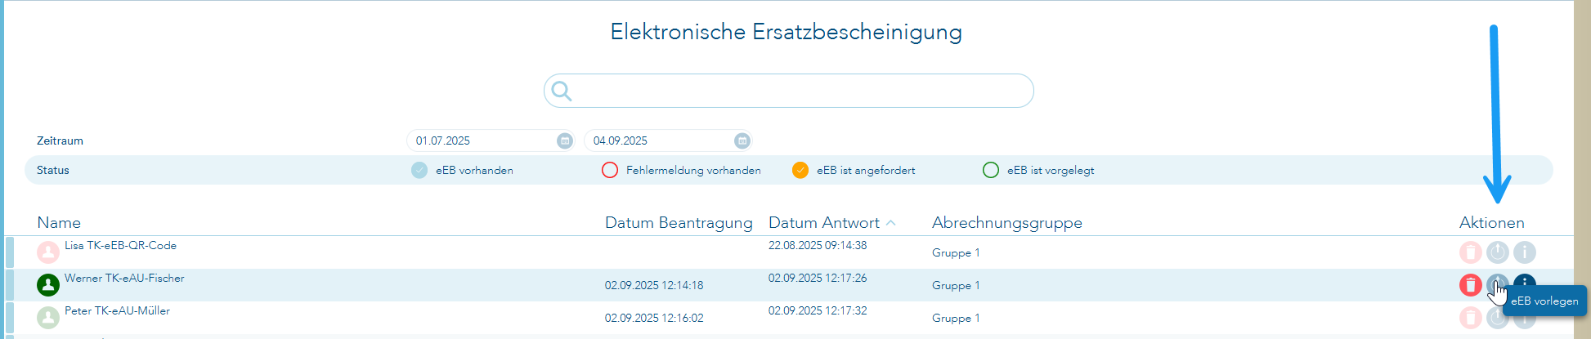Sort by Abrechnungsgruppe column header
The width and height of the screenshot is (1591, 339).
click(1006, 223)
